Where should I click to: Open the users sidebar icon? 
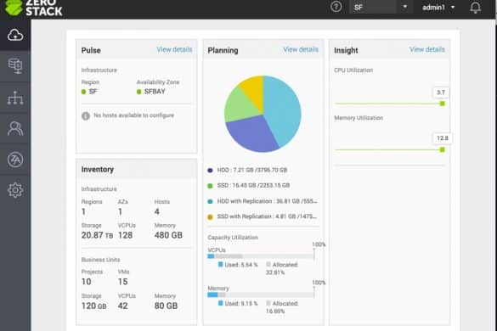tap(15, 128)
